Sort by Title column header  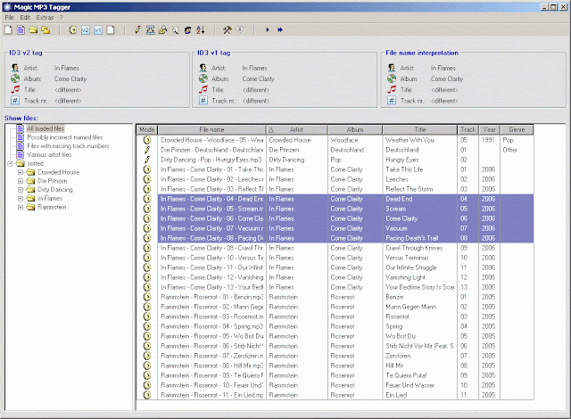point(420,130)
